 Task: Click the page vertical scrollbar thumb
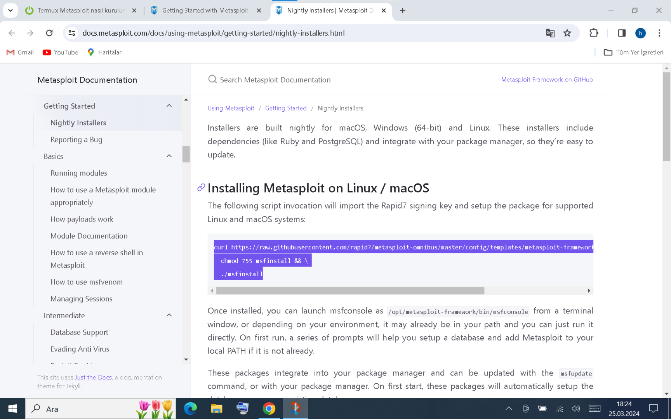coord(667,116)
